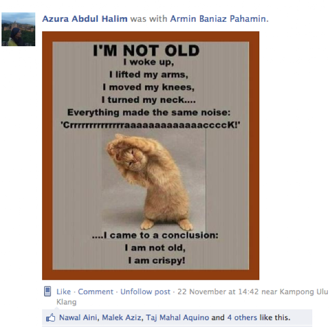The height and width of the screenshot is (327, 332).
Task: Click the mobile phone icon below the photo
Action: point(48,291)
